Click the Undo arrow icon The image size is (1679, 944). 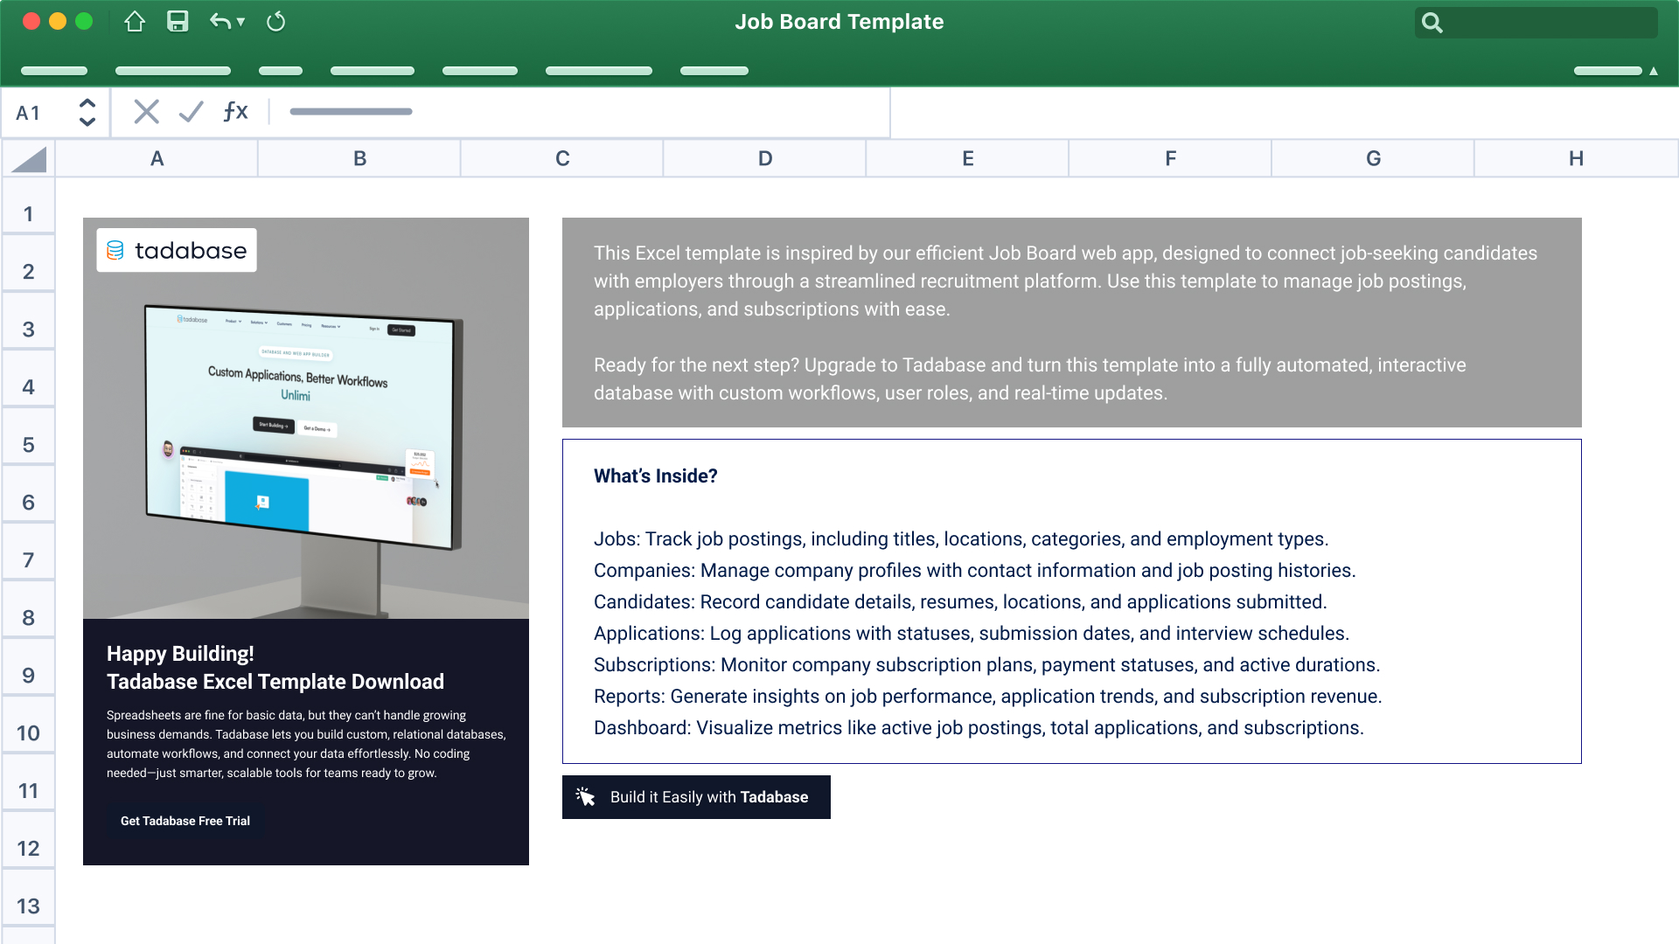tap(219, 22)
